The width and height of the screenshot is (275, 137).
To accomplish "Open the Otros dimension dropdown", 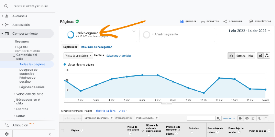I will (123, 111).
